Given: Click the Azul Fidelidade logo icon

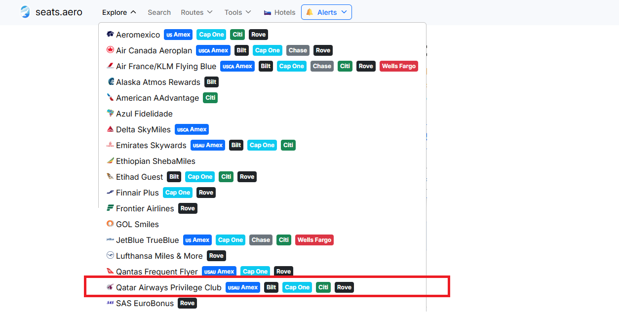Looking at the screenshot, I should (110, 113).
